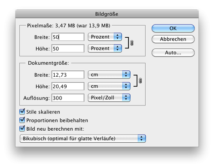This screenshot has width=214, height=168.
Task: Click the Dokumentgröße chain link icon
Action: pos(140,81)
